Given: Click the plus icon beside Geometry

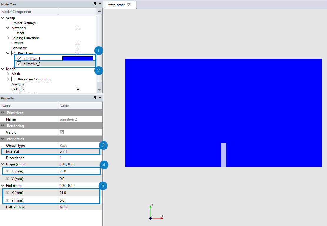Looking at the screenshot, I should pyautogui.click(x=78, y=48).
